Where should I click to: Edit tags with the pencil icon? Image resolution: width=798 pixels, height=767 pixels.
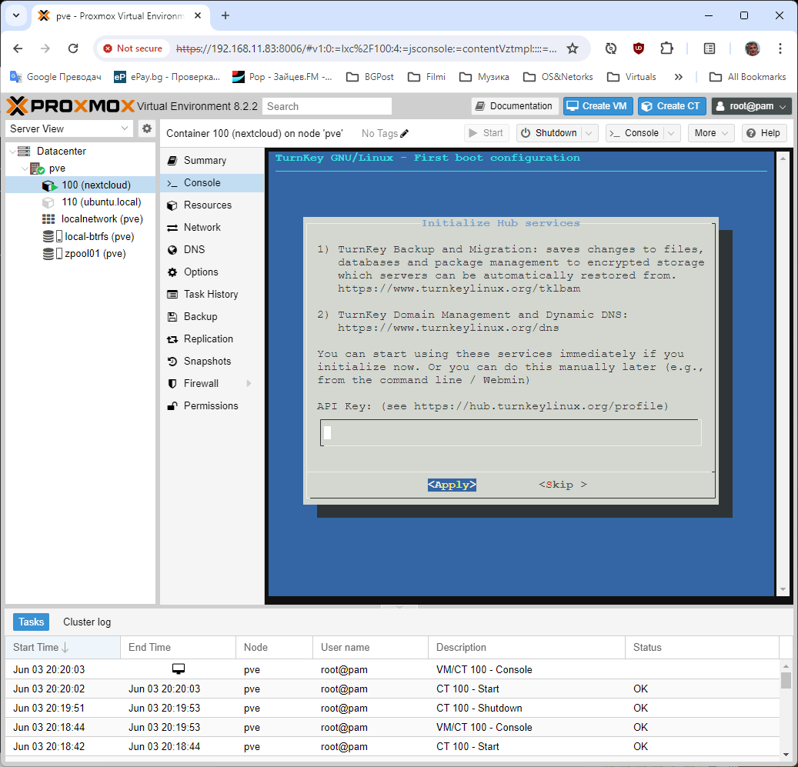(405, 133)
